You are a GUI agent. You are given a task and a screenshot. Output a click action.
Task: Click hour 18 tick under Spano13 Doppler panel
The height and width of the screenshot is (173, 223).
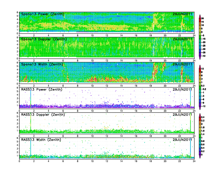tap(150, 61)
